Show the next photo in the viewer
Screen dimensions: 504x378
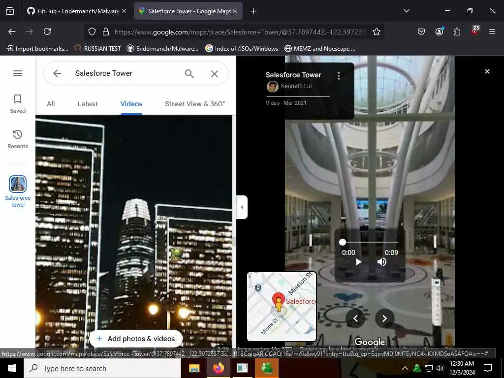point(384,318)
